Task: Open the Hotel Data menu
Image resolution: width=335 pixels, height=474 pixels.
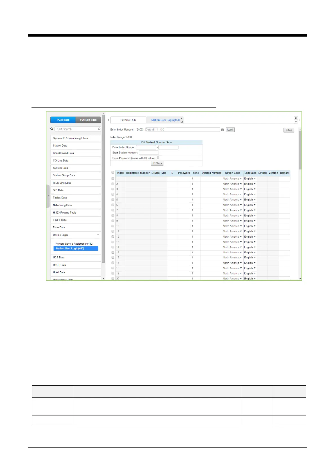Action: click(x=76, y=272)
